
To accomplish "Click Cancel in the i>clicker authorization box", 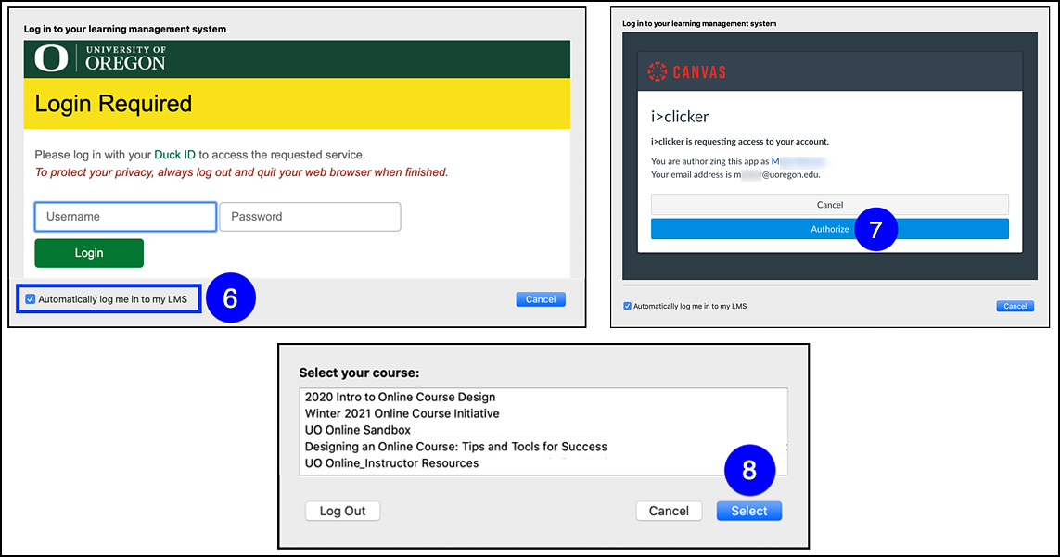I will point(829,205).
